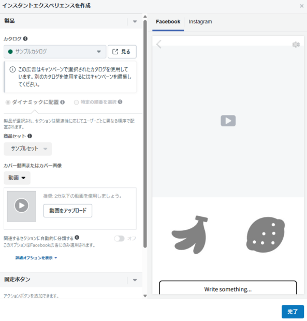The height and width of the screenshot is (321, 307).
Task: Click the 推奨: 2分以下の動画を使用しましょう text
Action: (x=82, y=196)
